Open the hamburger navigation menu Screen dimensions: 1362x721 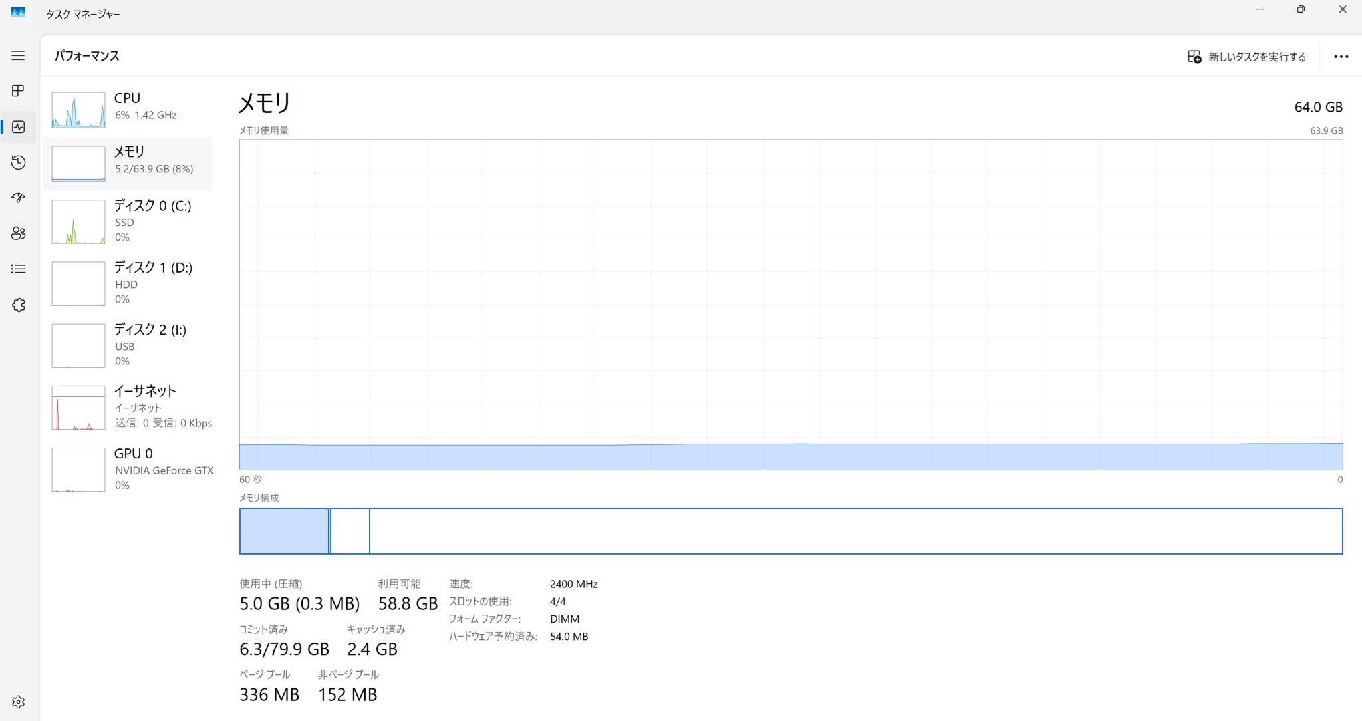coord(18,56)
